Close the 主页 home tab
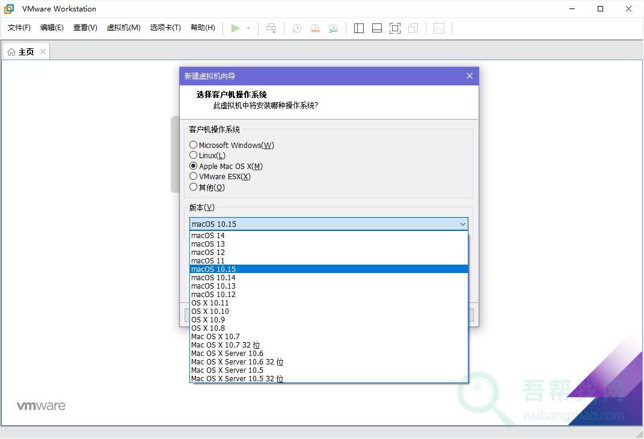Viewport: 644px width, 439px height. (x=43, y=52)
